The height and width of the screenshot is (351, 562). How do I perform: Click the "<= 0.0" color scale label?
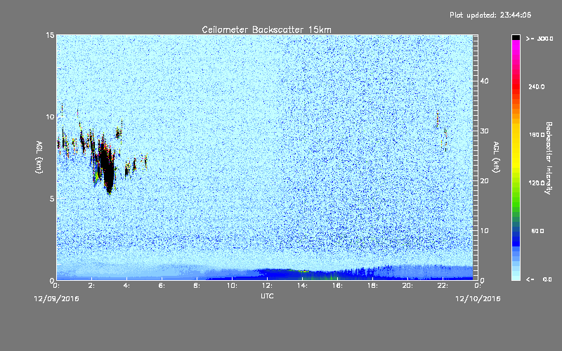pos(540,279)
